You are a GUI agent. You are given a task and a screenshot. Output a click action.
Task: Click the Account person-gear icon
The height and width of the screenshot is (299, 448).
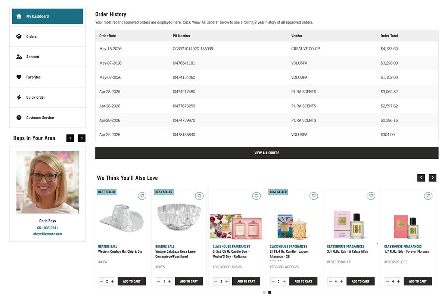pyautogui.click(x=19, y=57)
